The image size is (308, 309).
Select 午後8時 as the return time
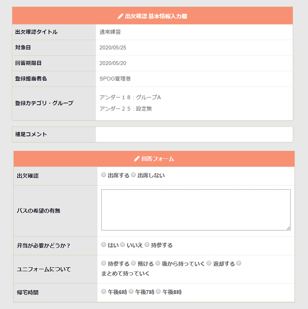point(158,292)
